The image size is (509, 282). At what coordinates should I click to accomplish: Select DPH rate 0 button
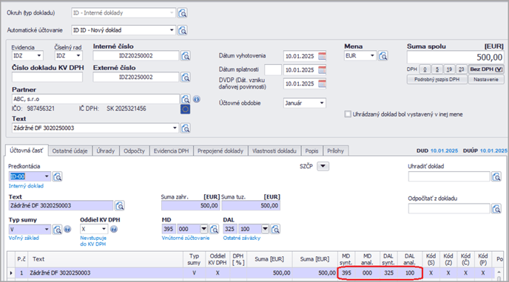[425, 69]
